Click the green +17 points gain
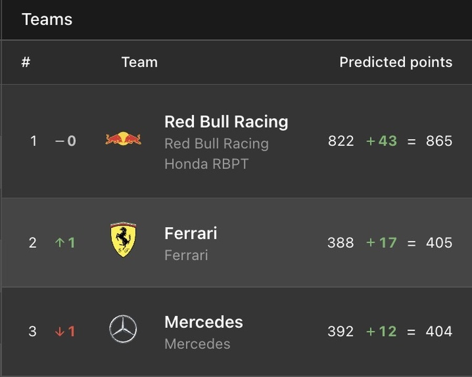The width and height of the screenshot is (472, 377). click(382, 243)
